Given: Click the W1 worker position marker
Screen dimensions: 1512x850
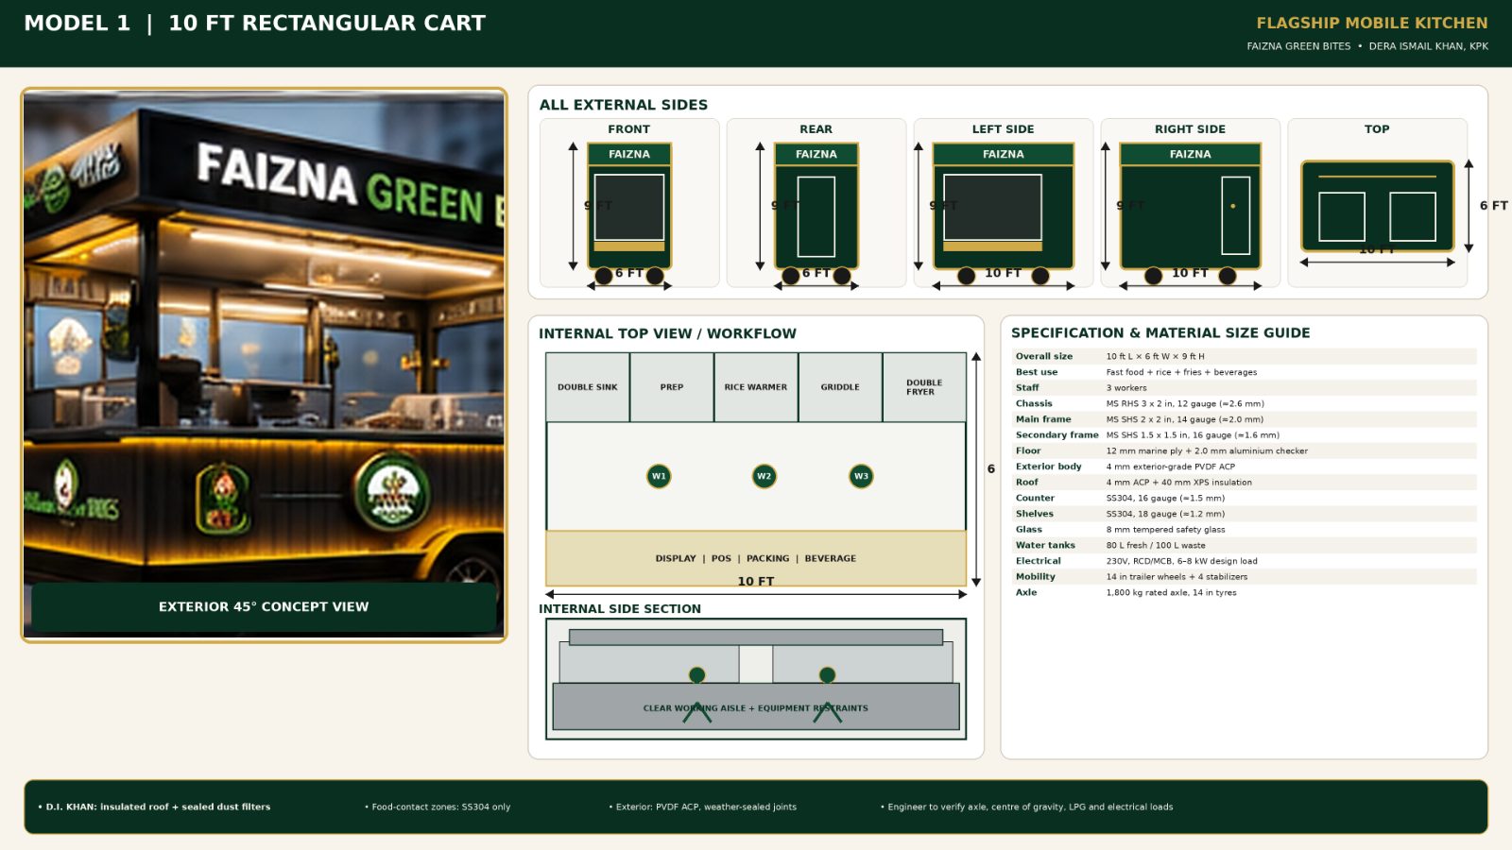Looking at the screenshot, I should click(659, 476).
